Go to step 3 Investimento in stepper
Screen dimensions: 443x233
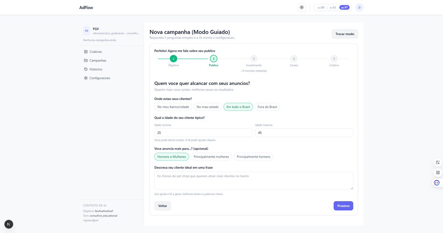(x=254, y=58)
